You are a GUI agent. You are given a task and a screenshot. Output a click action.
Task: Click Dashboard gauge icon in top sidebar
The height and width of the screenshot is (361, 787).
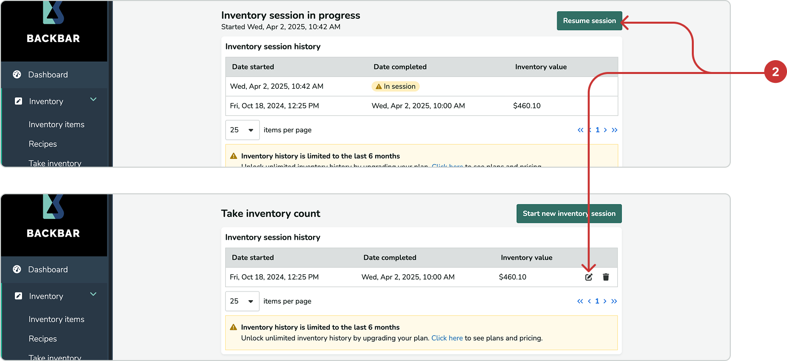(17, 74)
